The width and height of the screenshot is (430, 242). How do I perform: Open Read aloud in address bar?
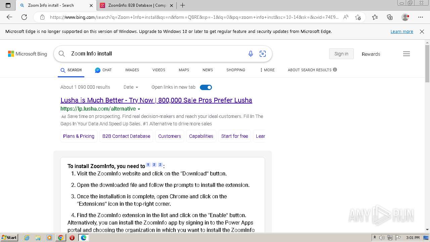[346, 17]
